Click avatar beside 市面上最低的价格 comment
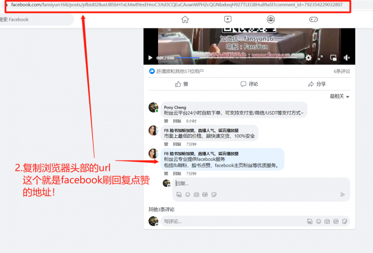The width and height of the screenshot is (373, 253). pyautogui.click(x=153, y=130)
